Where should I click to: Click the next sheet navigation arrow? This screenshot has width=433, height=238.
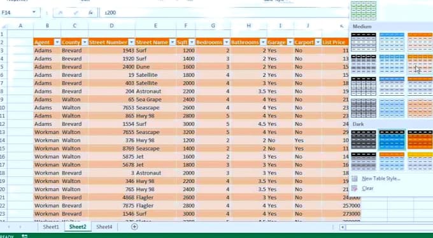20,227
